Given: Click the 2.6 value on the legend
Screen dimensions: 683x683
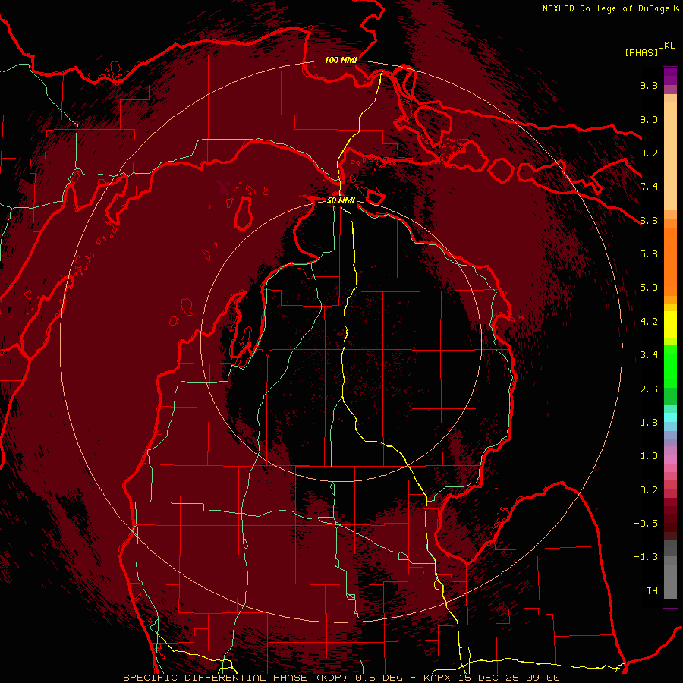Looking at the screenshot, I should coord(649,389).
